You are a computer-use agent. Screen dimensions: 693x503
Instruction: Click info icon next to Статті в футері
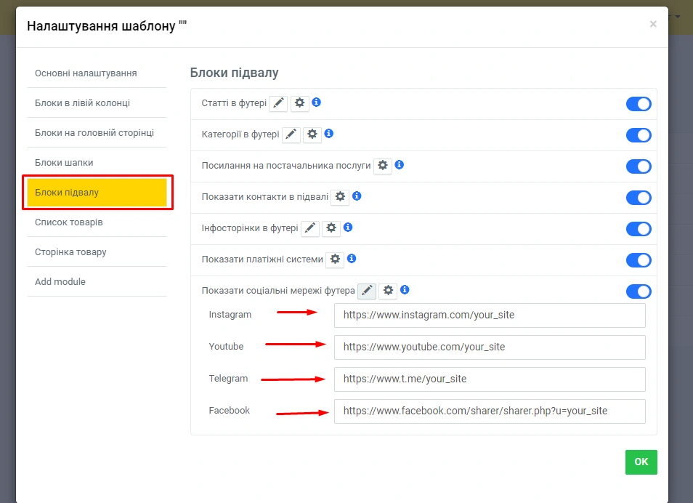(x=316, y=103)
